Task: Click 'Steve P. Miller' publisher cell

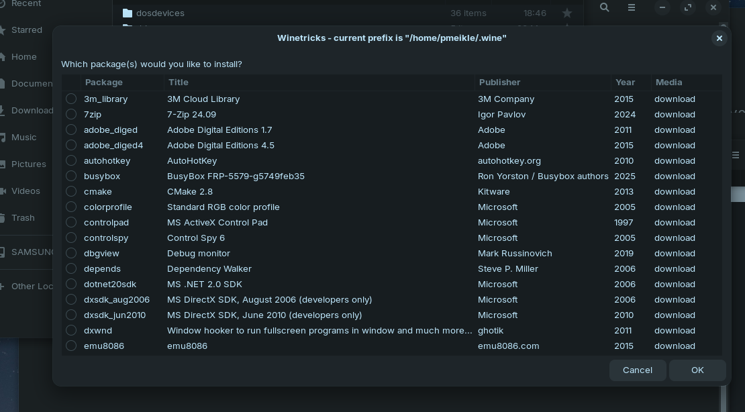Action: [508, 269]
